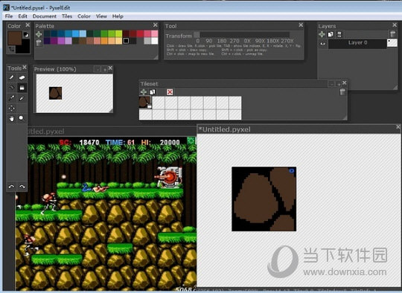Choose the 90X flipped transform option
The image size is (402, 293).
click(261, 41)
